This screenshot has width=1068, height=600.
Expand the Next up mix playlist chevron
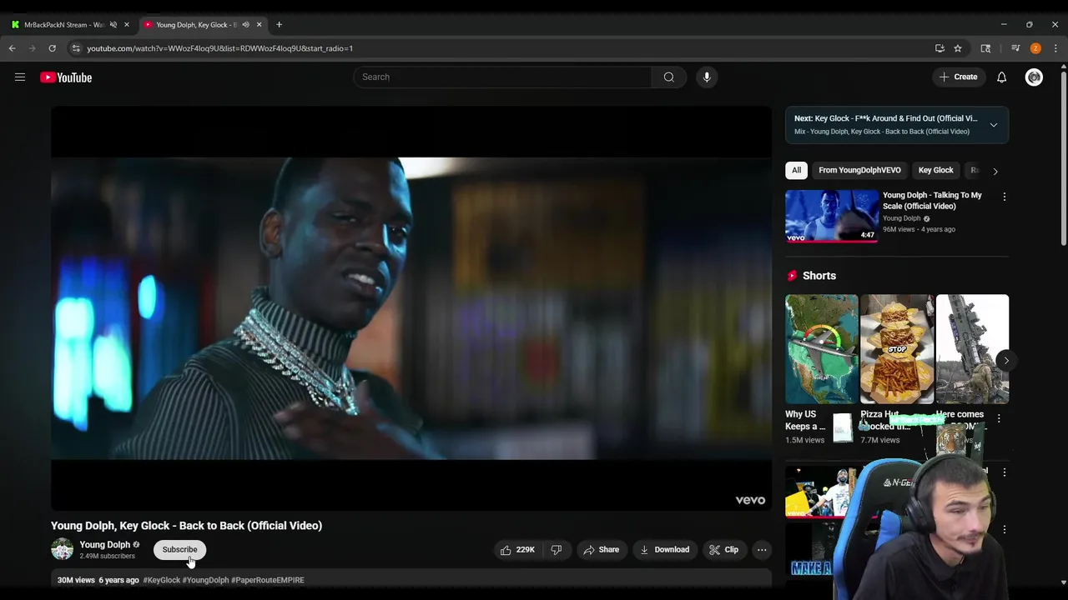[993, 125]
